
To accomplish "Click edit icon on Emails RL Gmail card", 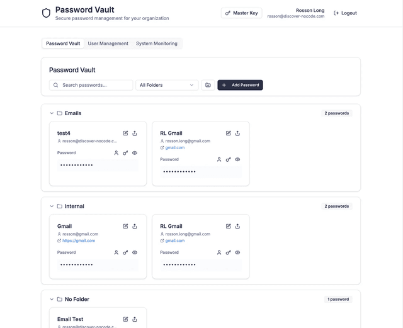I will [229, 133].
